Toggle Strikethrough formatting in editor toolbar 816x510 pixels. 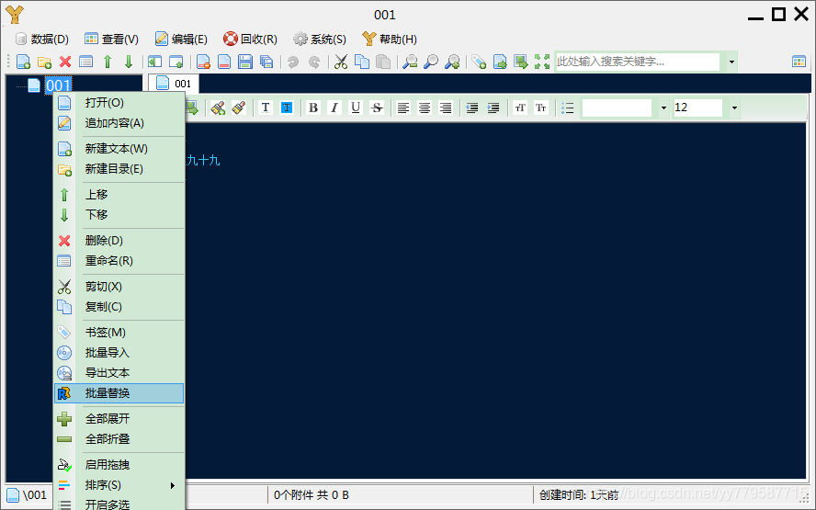(x=377, y=108)
